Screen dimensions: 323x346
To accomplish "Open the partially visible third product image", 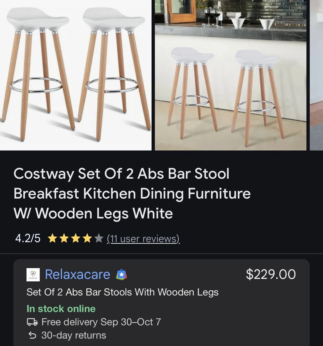I will point(316,75).
